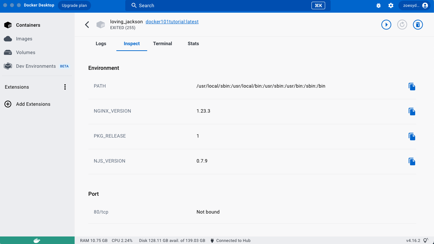Click the Docker whale status icon
The image size is (434, 244).
(x=37, y=240)
